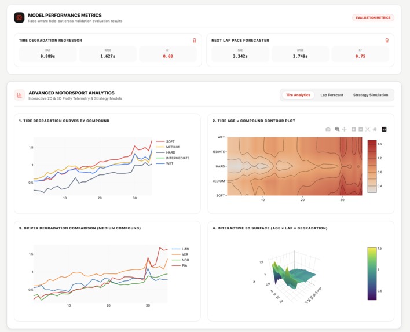Click the contour heatmap plot area
410x332 pixels.
pyautogui.click(x=295, y=166)
